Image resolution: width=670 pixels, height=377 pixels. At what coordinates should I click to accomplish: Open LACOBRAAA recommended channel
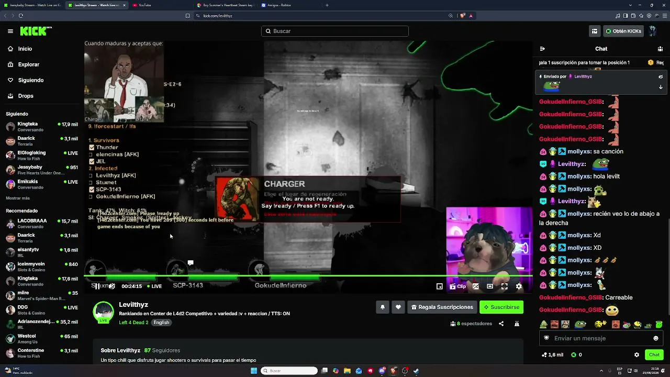point(42,224)
